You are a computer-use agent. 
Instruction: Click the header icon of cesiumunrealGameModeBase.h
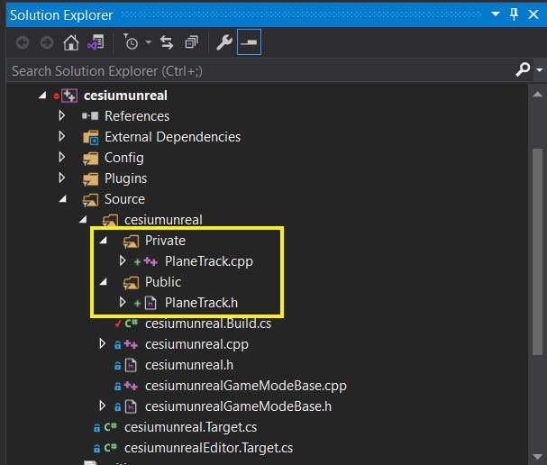(x=131, y=406)
